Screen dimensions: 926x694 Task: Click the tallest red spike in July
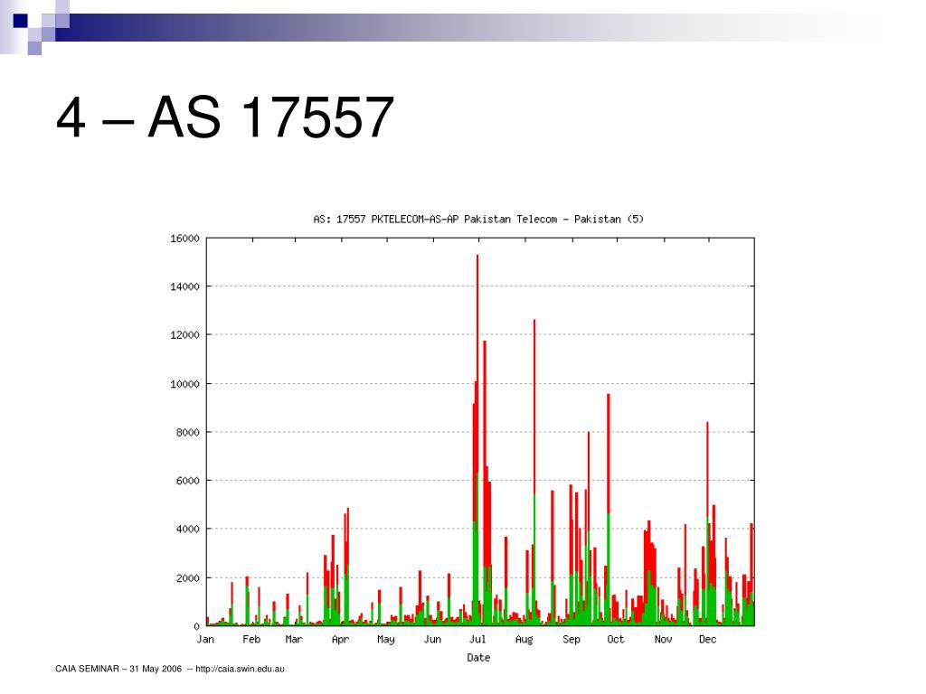pyautogui.click(x=477, y=366)
